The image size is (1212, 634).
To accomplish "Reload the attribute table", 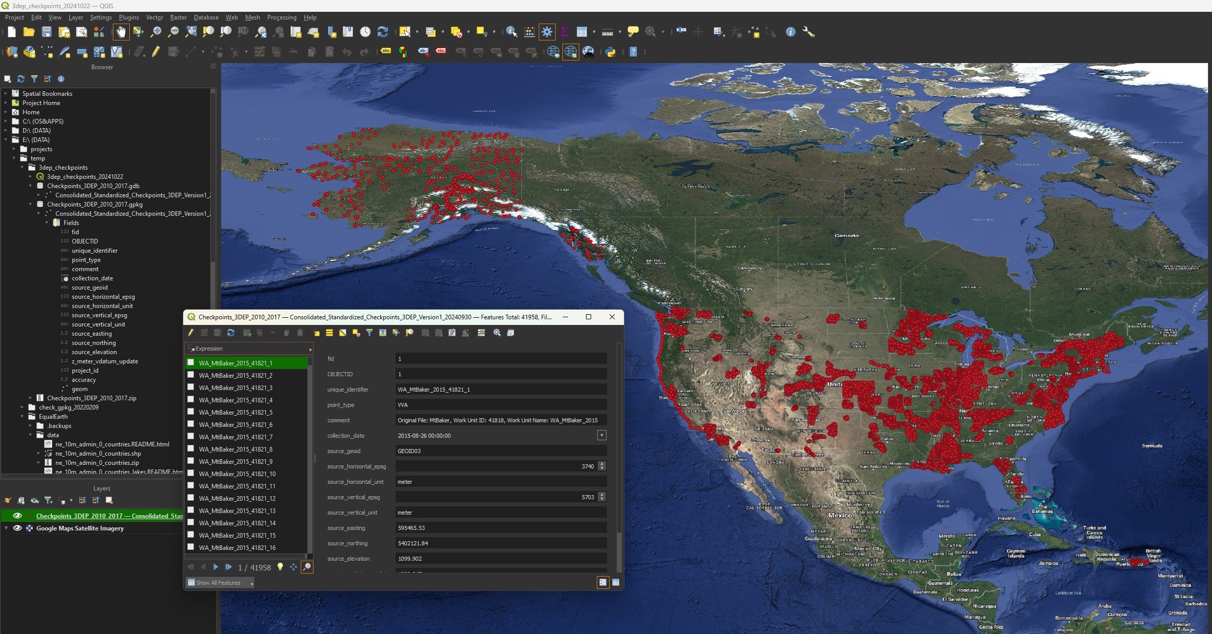I will point(231,333).
